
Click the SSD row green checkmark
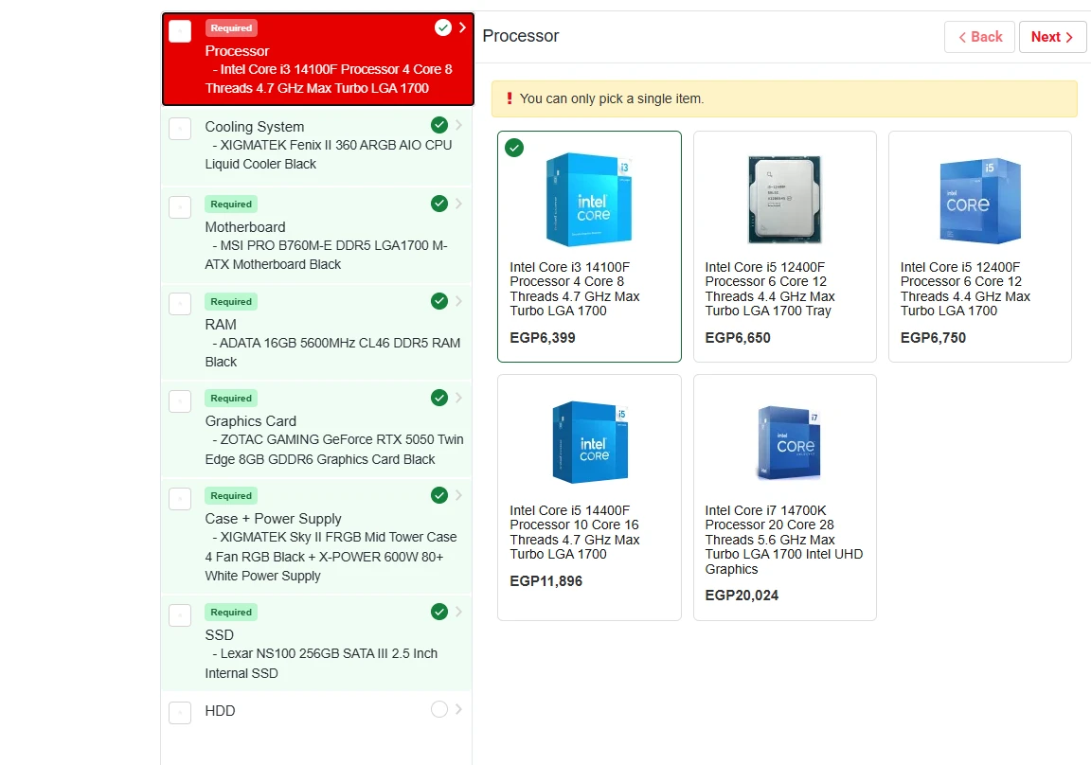click(438, 612)
